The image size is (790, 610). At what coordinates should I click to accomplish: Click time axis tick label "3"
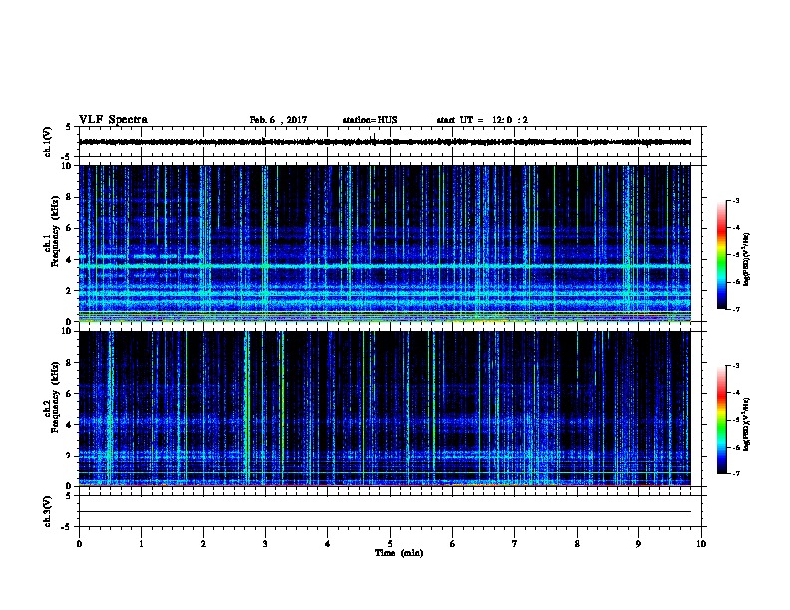pyautogui.click(x=265, y=543)
